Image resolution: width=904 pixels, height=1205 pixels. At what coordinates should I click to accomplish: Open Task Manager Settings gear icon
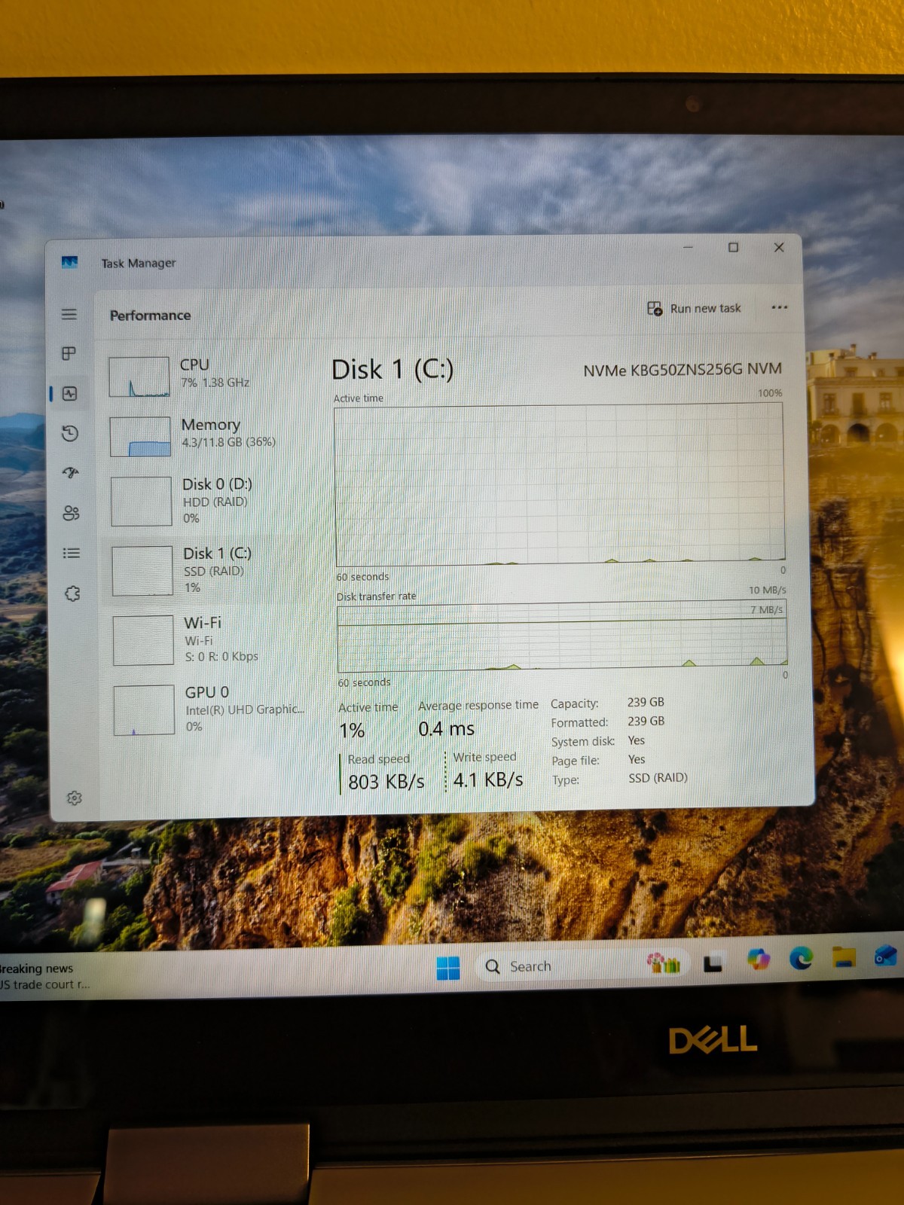[74, 798]
